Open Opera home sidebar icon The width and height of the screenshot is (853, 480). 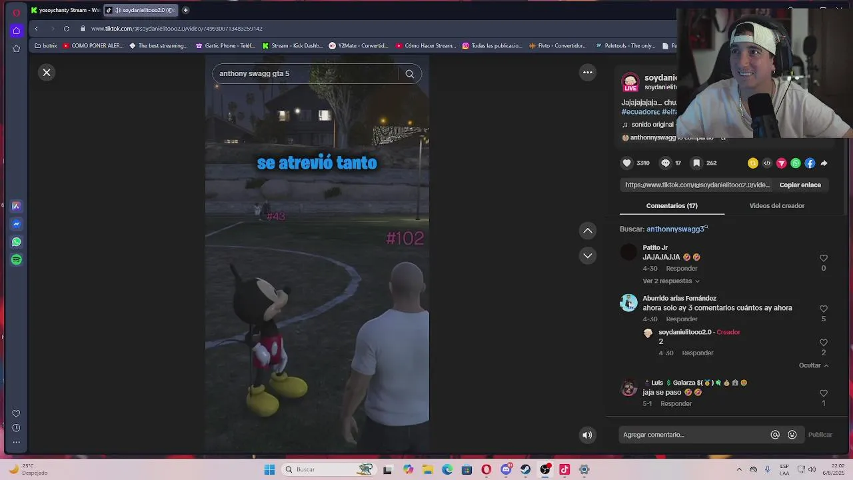(x=16, y=31)
